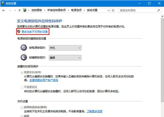Viewport: 164px width, 117px height.
Task: Click the 系统设置 title bar app icon
Action: pos(3,3)
